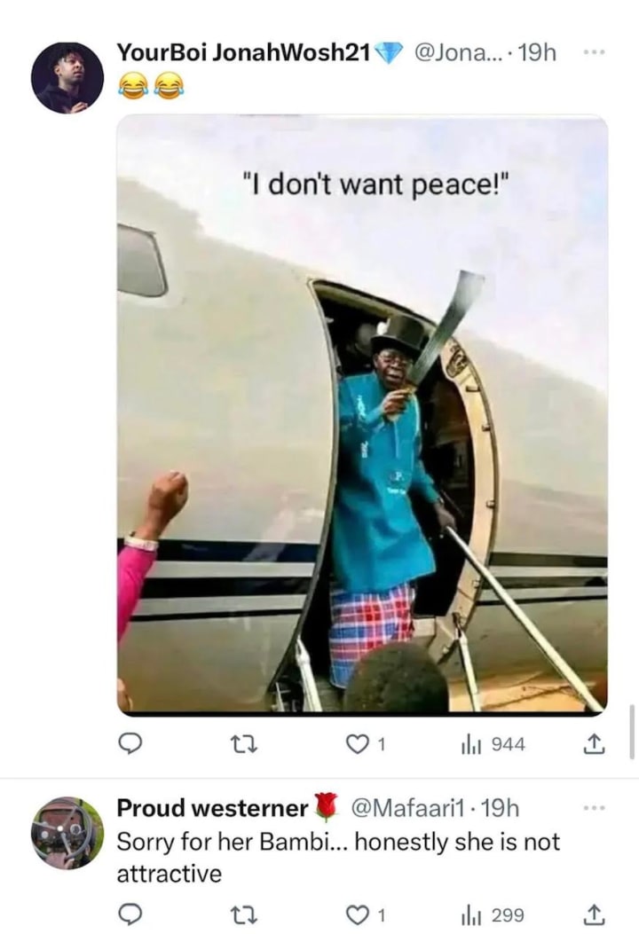
Task: View analytics showing 944 views
Action: 493,744
